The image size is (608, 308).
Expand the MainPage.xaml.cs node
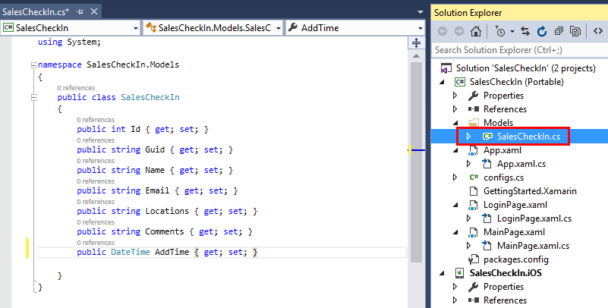coord(469,246)
